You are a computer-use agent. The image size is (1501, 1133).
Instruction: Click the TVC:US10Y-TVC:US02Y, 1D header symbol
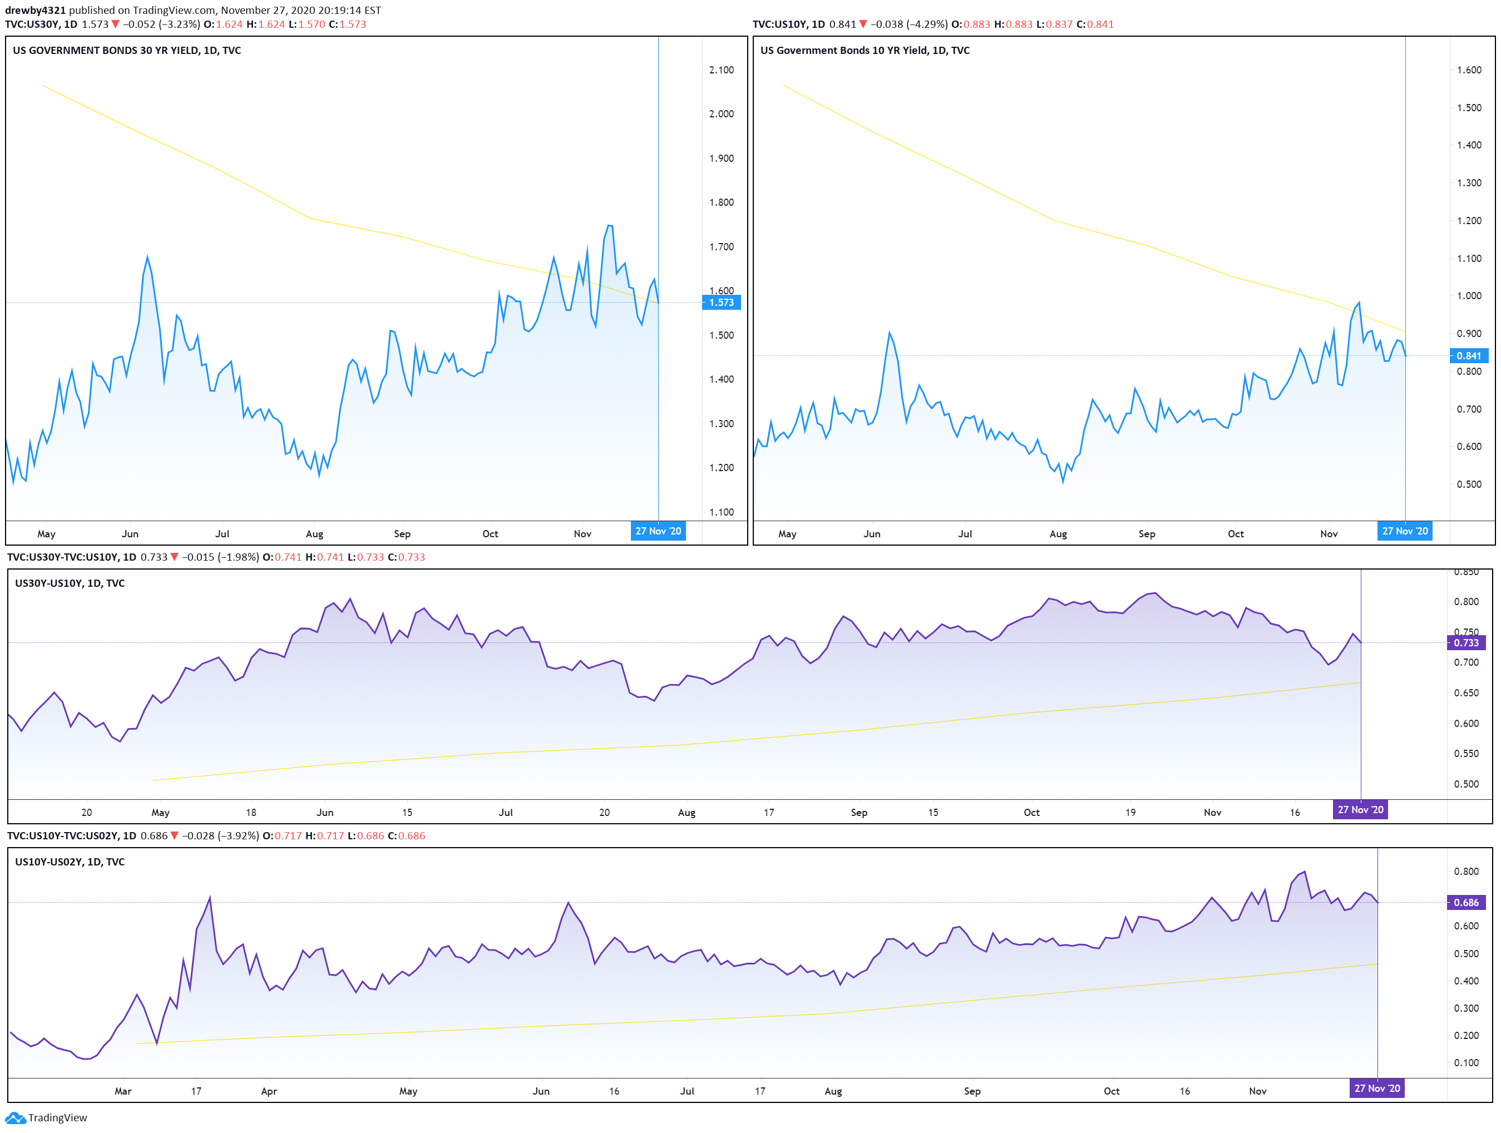[x=72, y=836]
